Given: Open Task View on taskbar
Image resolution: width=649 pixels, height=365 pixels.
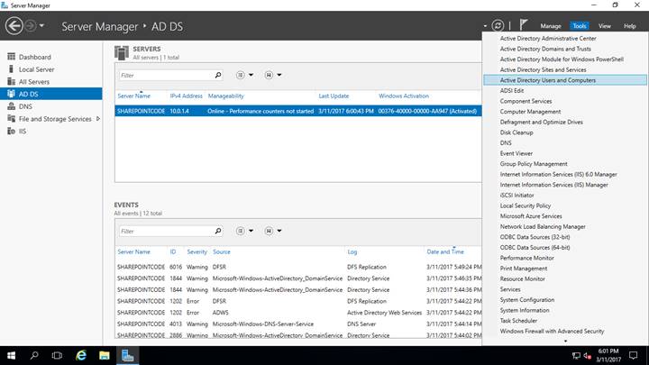Looking at the screenshot, I should [57, 355].
